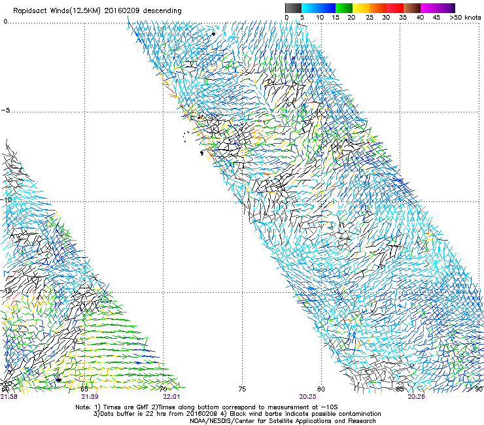The height and width of the screenshot is (425, 484).
Task: Click the NOAA/NESDIS credit line
Action: pyautogui.click(x=283, y=420)
